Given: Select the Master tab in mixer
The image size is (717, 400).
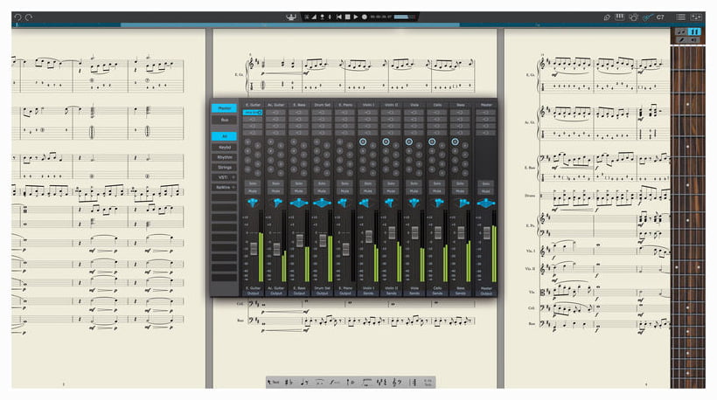Looking at the screenshot, I should click(225, 108).
